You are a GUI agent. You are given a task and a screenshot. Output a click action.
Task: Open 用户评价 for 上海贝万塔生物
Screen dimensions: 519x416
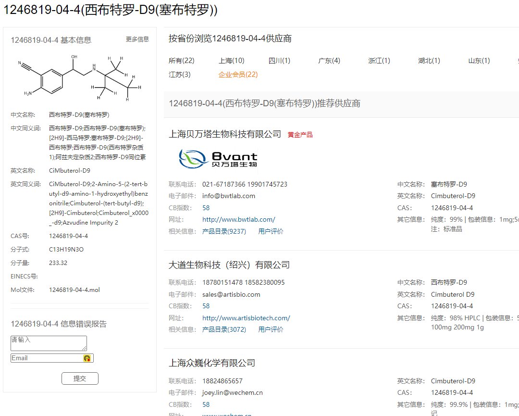click(x=271, y=231)
